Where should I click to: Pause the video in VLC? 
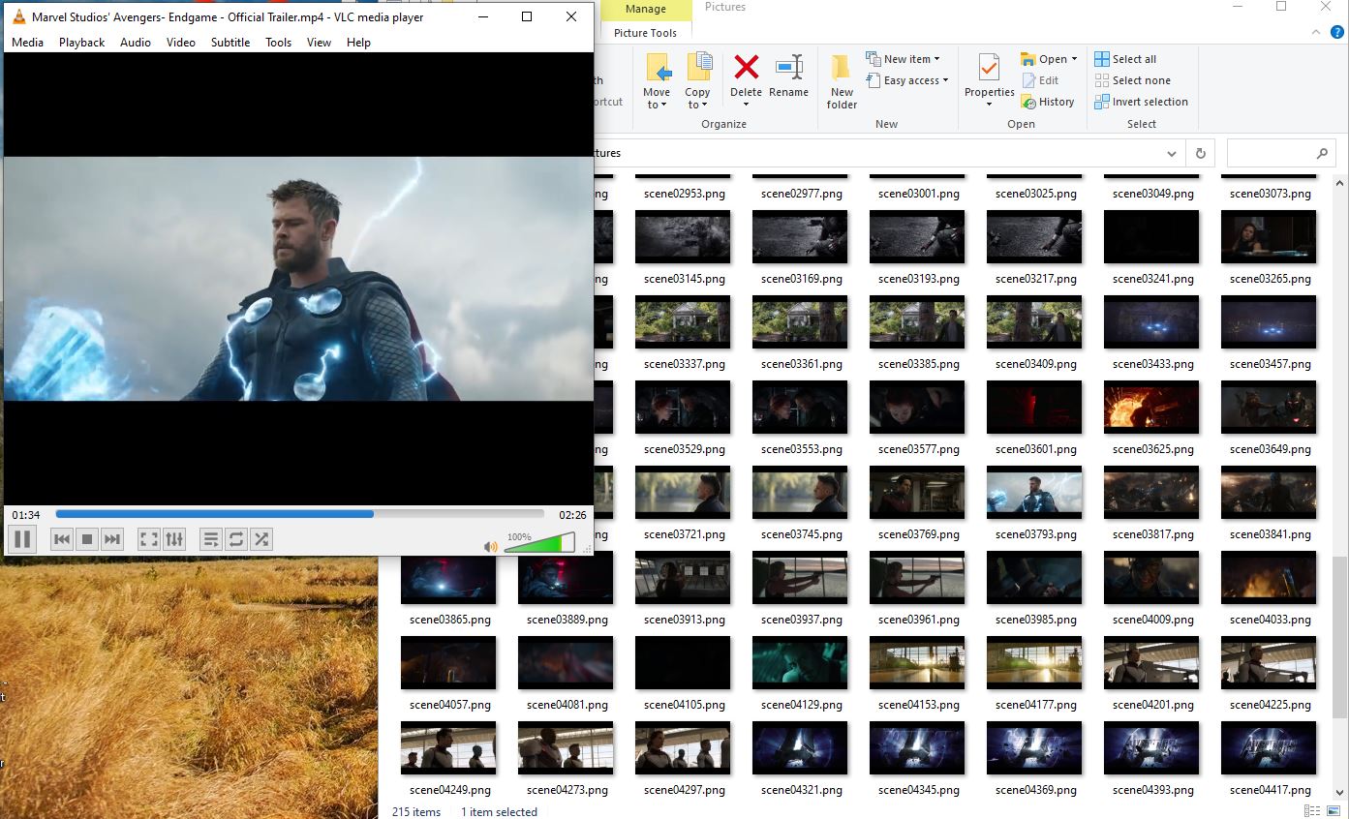pos(22,539)
